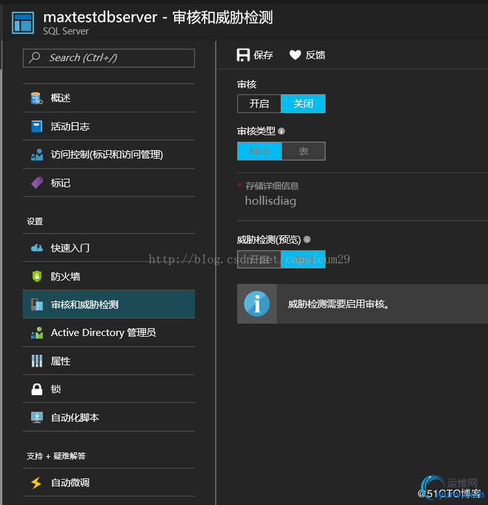Screen dimensions: 488x505
Task: Open 概述 menu item
Action: coord(109,98)
